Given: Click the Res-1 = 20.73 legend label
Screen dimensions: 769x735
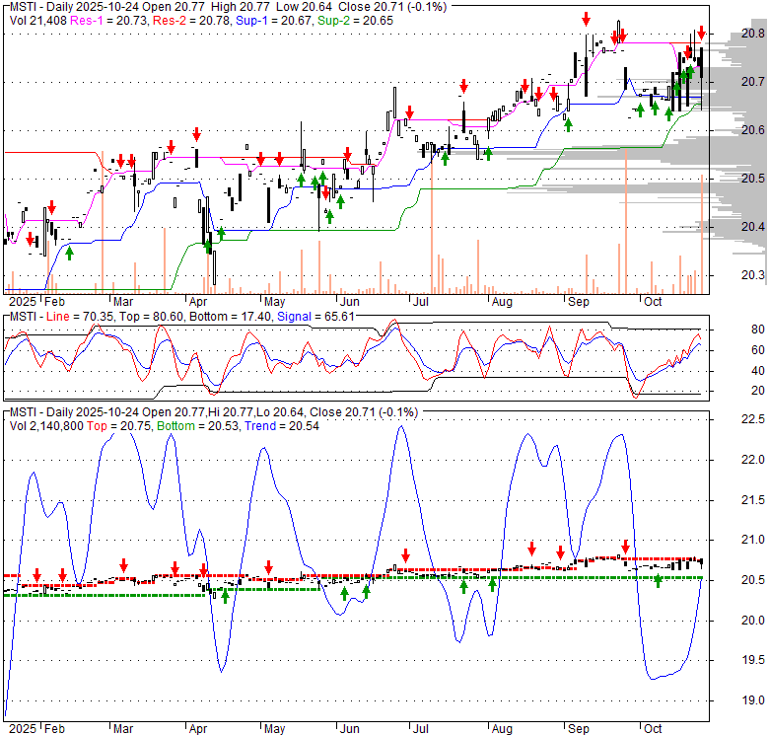Looking at the screenshot, I should tap(102, 21).
